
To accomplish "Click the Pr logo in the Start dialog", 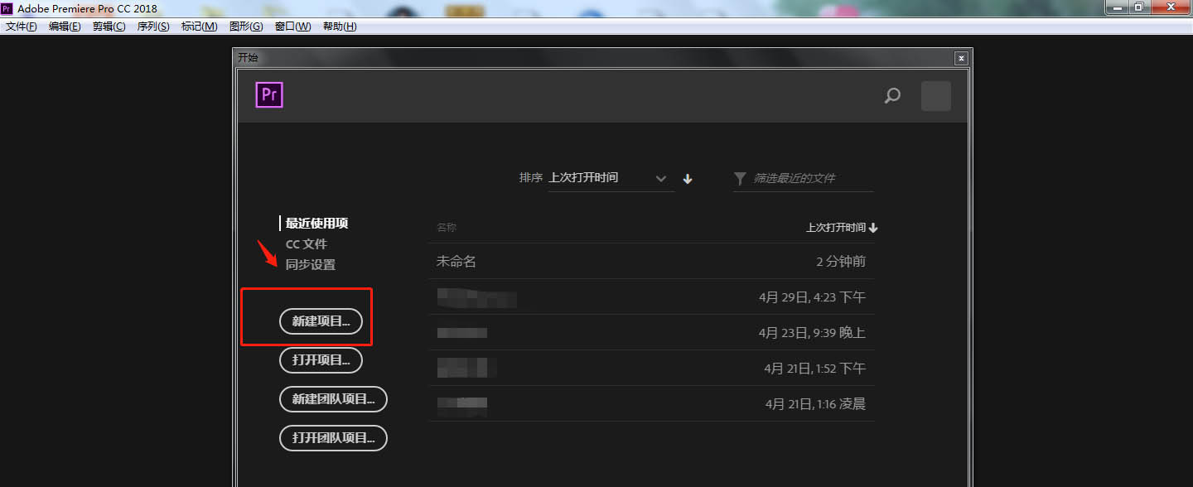I will (269, 94).
